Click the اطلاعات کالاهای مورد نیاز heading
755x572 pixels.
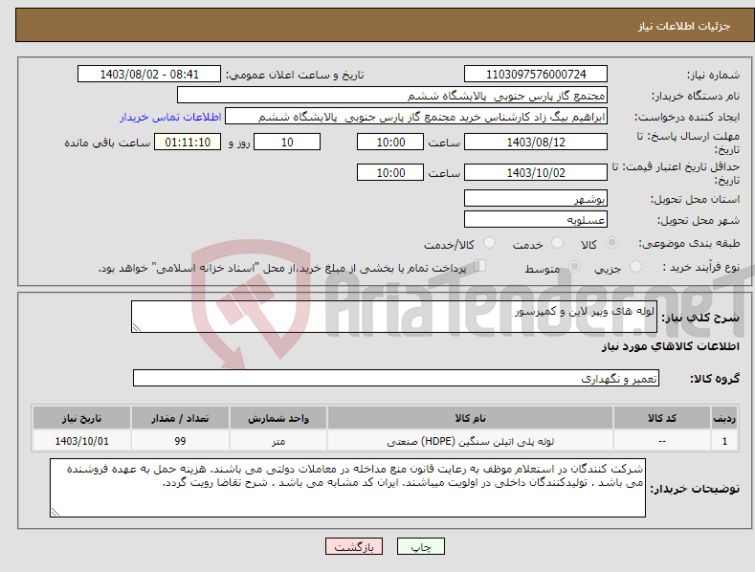point(670,346)
